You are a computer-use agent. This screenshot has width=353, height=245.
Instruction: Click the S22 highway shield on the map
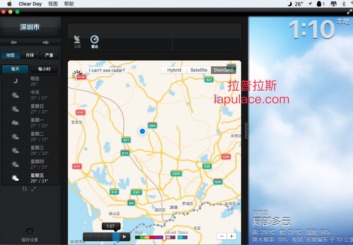209,79
